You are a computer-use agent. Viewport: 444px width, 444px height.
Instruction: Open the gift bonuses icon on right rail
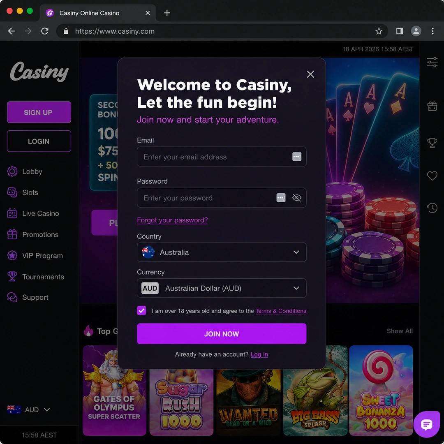click(432, 106)
